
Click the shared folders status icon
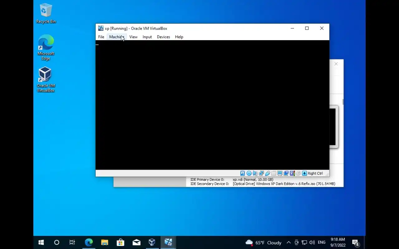[x=274, y=173]
